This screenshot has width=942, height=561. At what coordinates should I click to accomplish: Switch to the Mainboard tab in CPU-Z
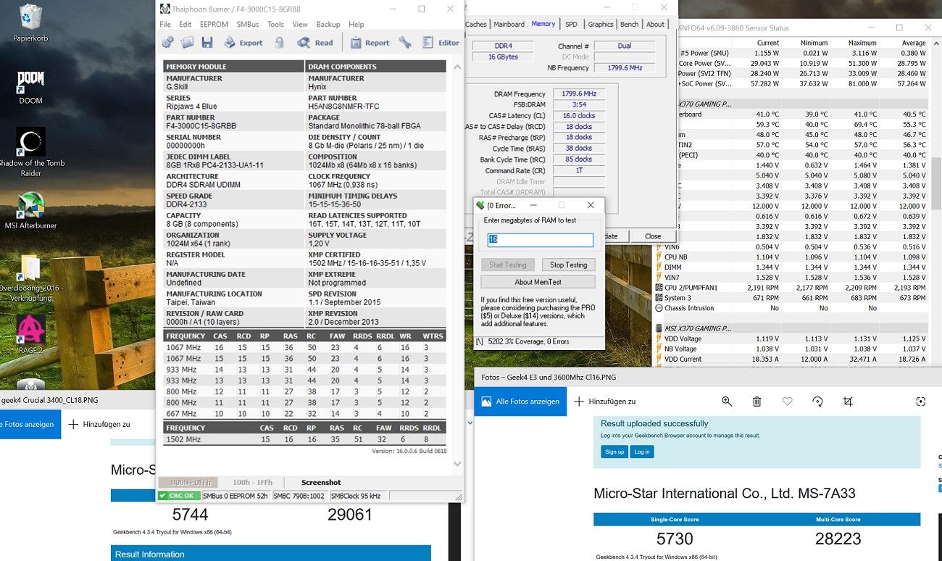[509, 24]
